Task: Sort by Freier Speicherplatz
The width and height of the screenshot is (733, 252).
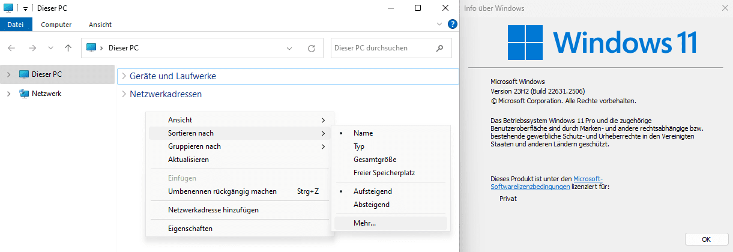Action: 390,173
